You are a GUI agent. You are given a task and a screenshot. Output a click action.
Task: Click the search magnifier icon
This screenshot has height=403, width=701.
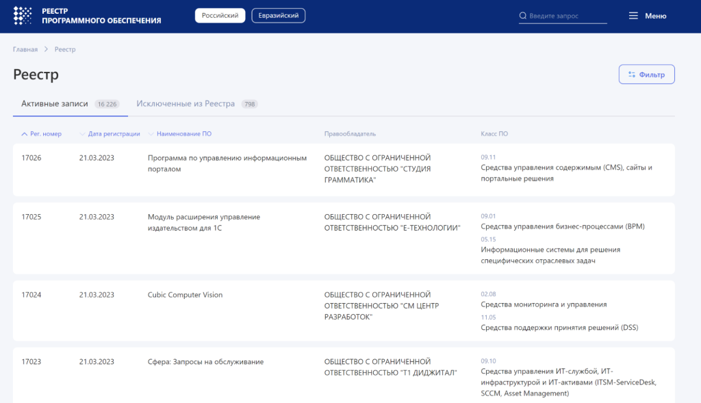click(x=522, y=15)
